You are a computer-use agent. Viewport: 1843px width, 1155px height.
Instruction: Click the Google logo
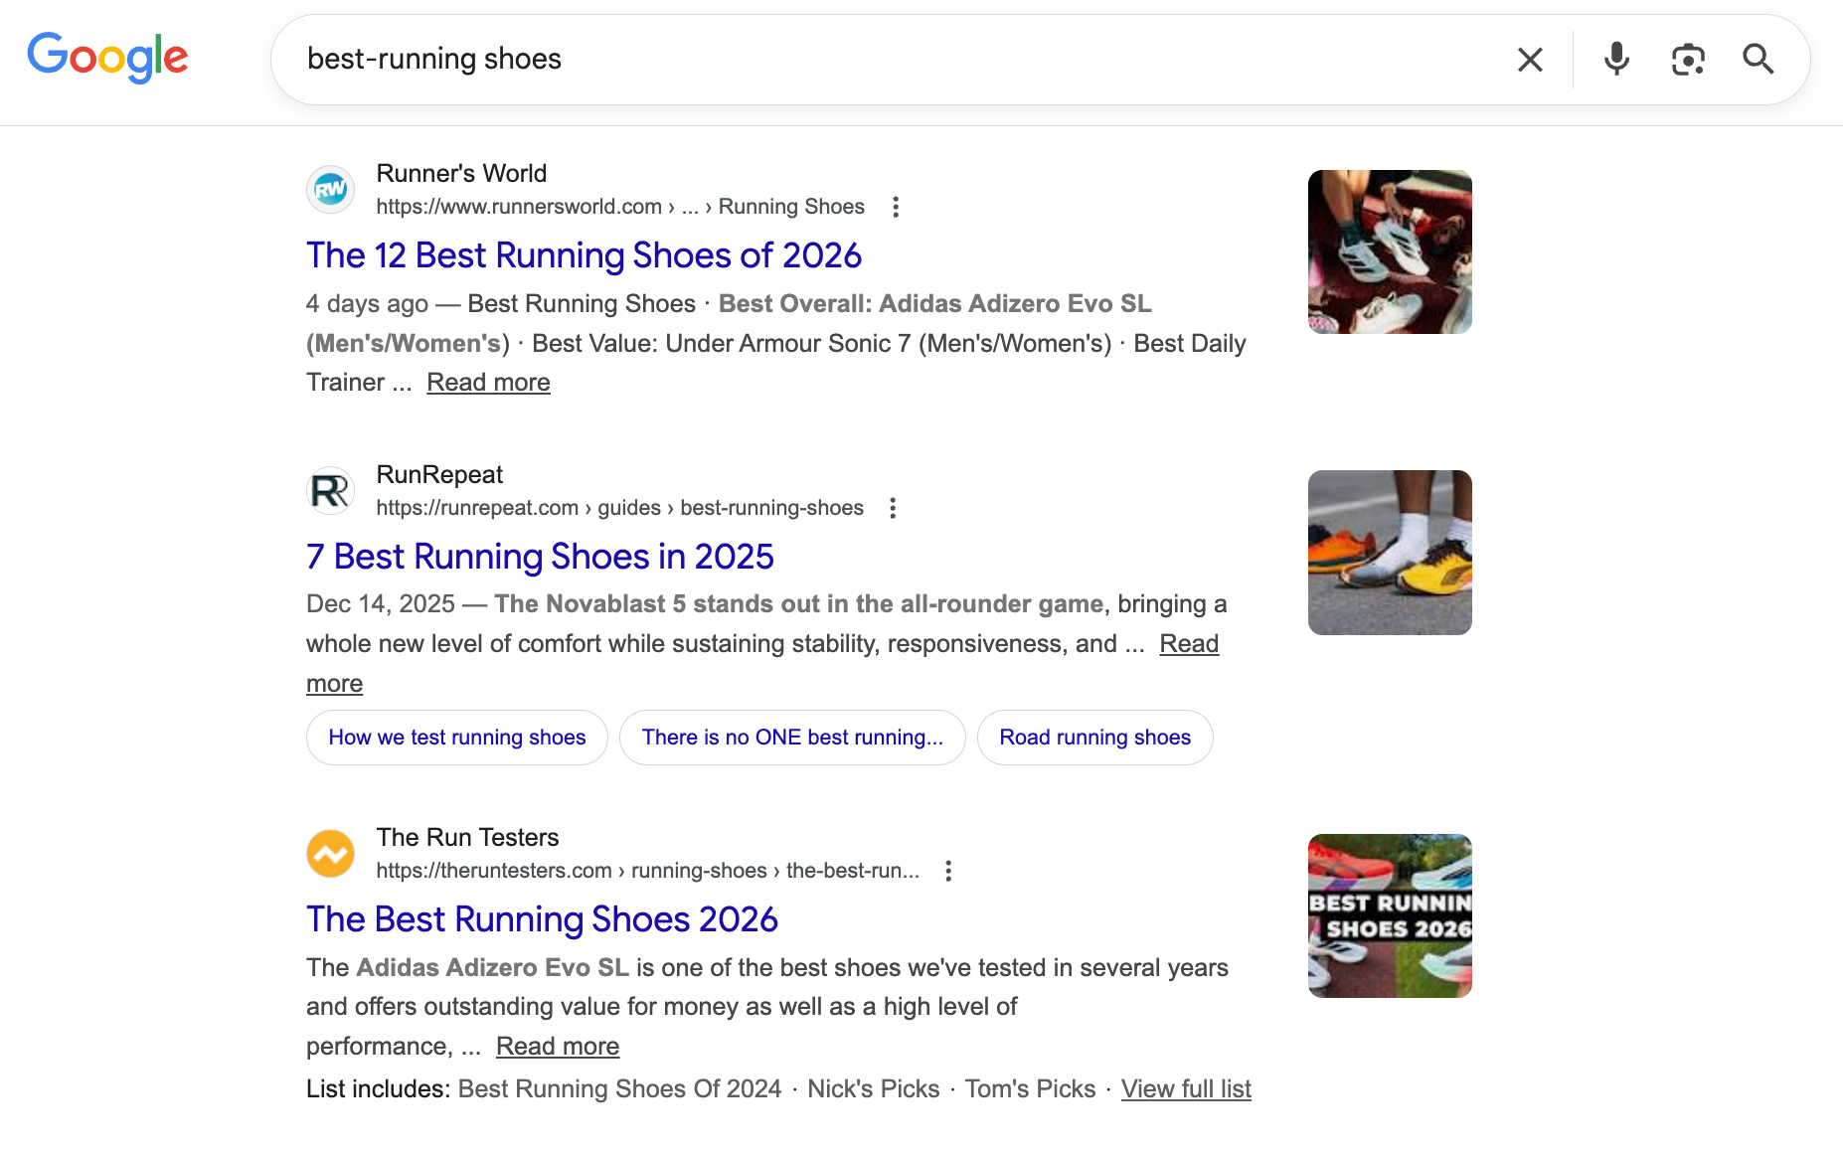107,58
